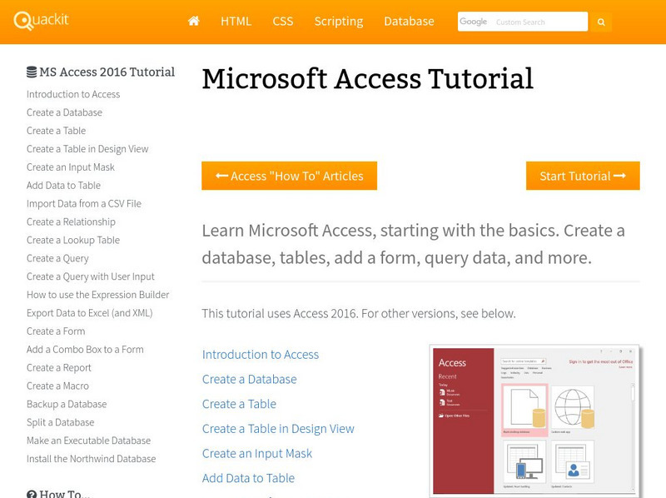Open the HTML menu item
The image size is (666, 498).
(x=236, y=22)
